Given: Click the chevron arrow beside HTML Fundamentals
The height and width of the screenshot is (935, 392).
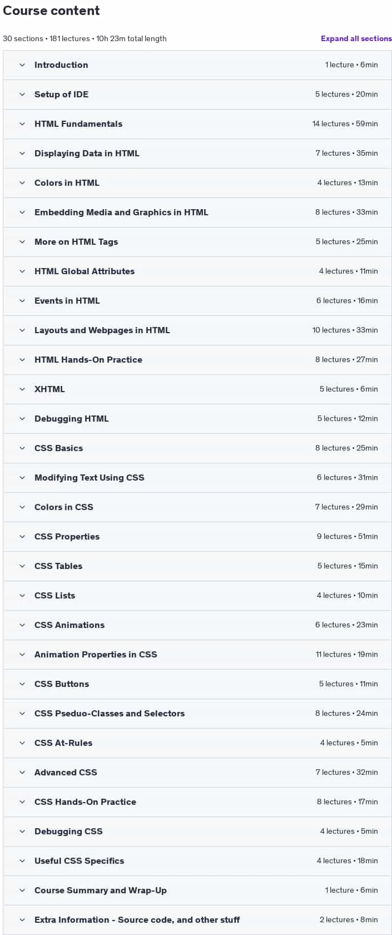Looking at the screenshot, I should [x=22, y=124].
